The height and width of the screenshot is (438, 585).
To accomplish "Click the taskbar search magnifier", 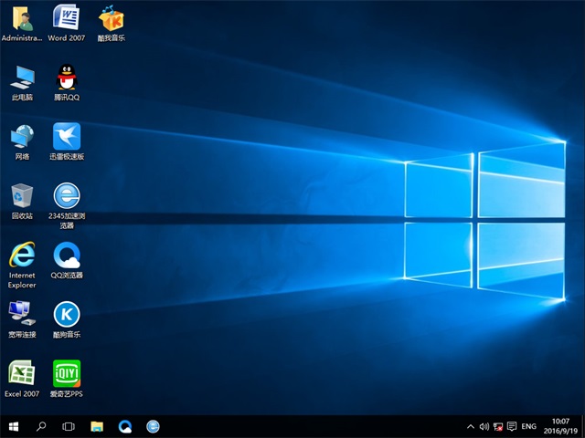I will click(41, 426).
